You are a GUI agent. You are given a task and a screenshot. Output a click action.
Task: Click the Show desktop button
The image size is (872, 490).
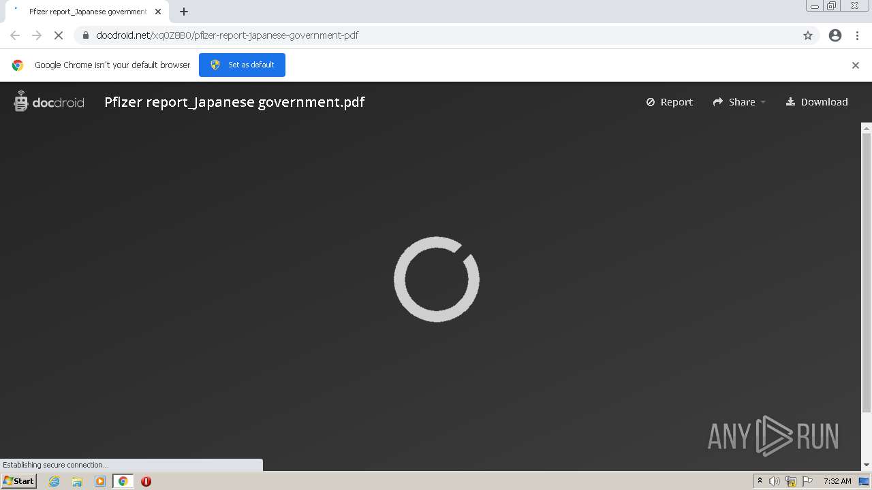pyautogui.click(x=864, y=481)
